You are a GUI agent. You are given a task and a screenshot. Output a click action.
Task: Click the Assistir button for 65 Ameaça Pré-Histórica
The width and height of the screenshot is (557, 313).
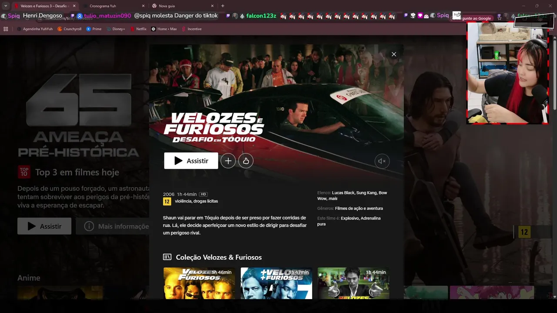(44, 226)
